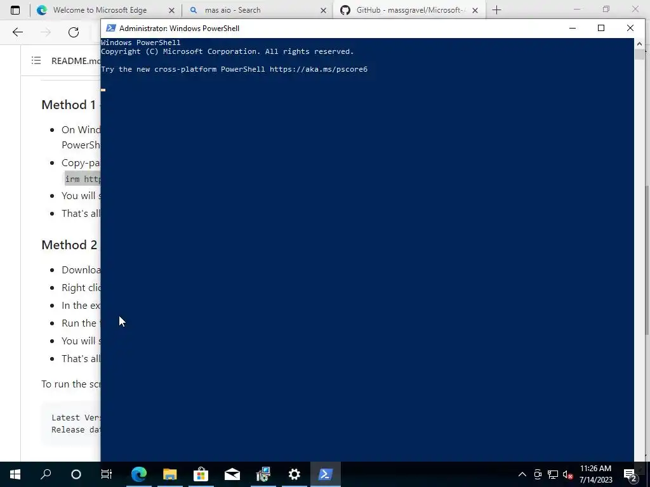Image resolution: width=650 pixels, height=487 pixels.
Task: Maximize the PowerShell window
Action: pos(601,28)
